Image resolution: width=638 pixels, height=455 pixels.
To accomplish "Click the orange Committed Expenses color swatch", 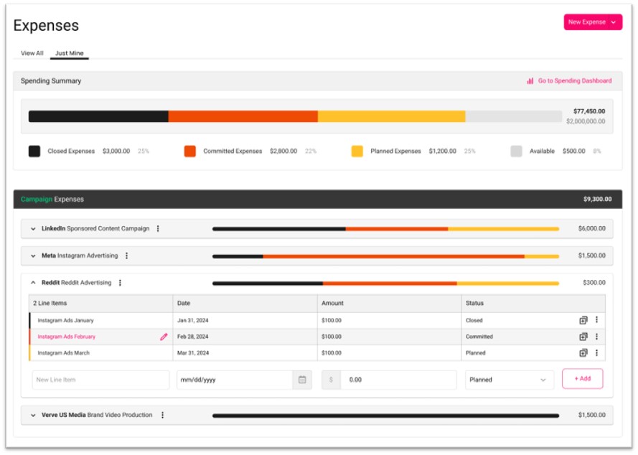I will coord(190,151).
